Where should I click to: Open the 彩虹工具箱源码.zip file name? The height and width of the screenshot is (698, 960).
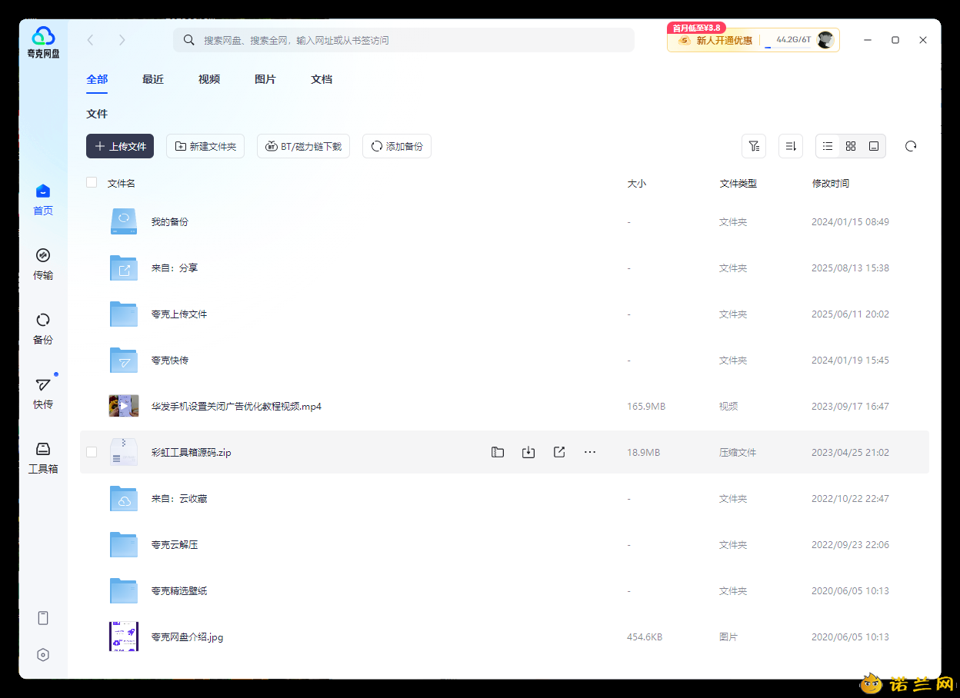192,452
